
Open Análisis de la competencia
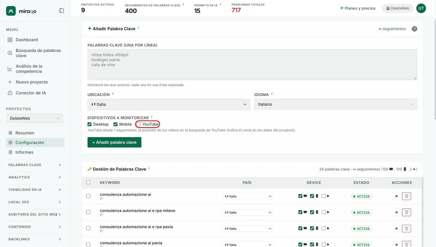(x=29, y=69)
